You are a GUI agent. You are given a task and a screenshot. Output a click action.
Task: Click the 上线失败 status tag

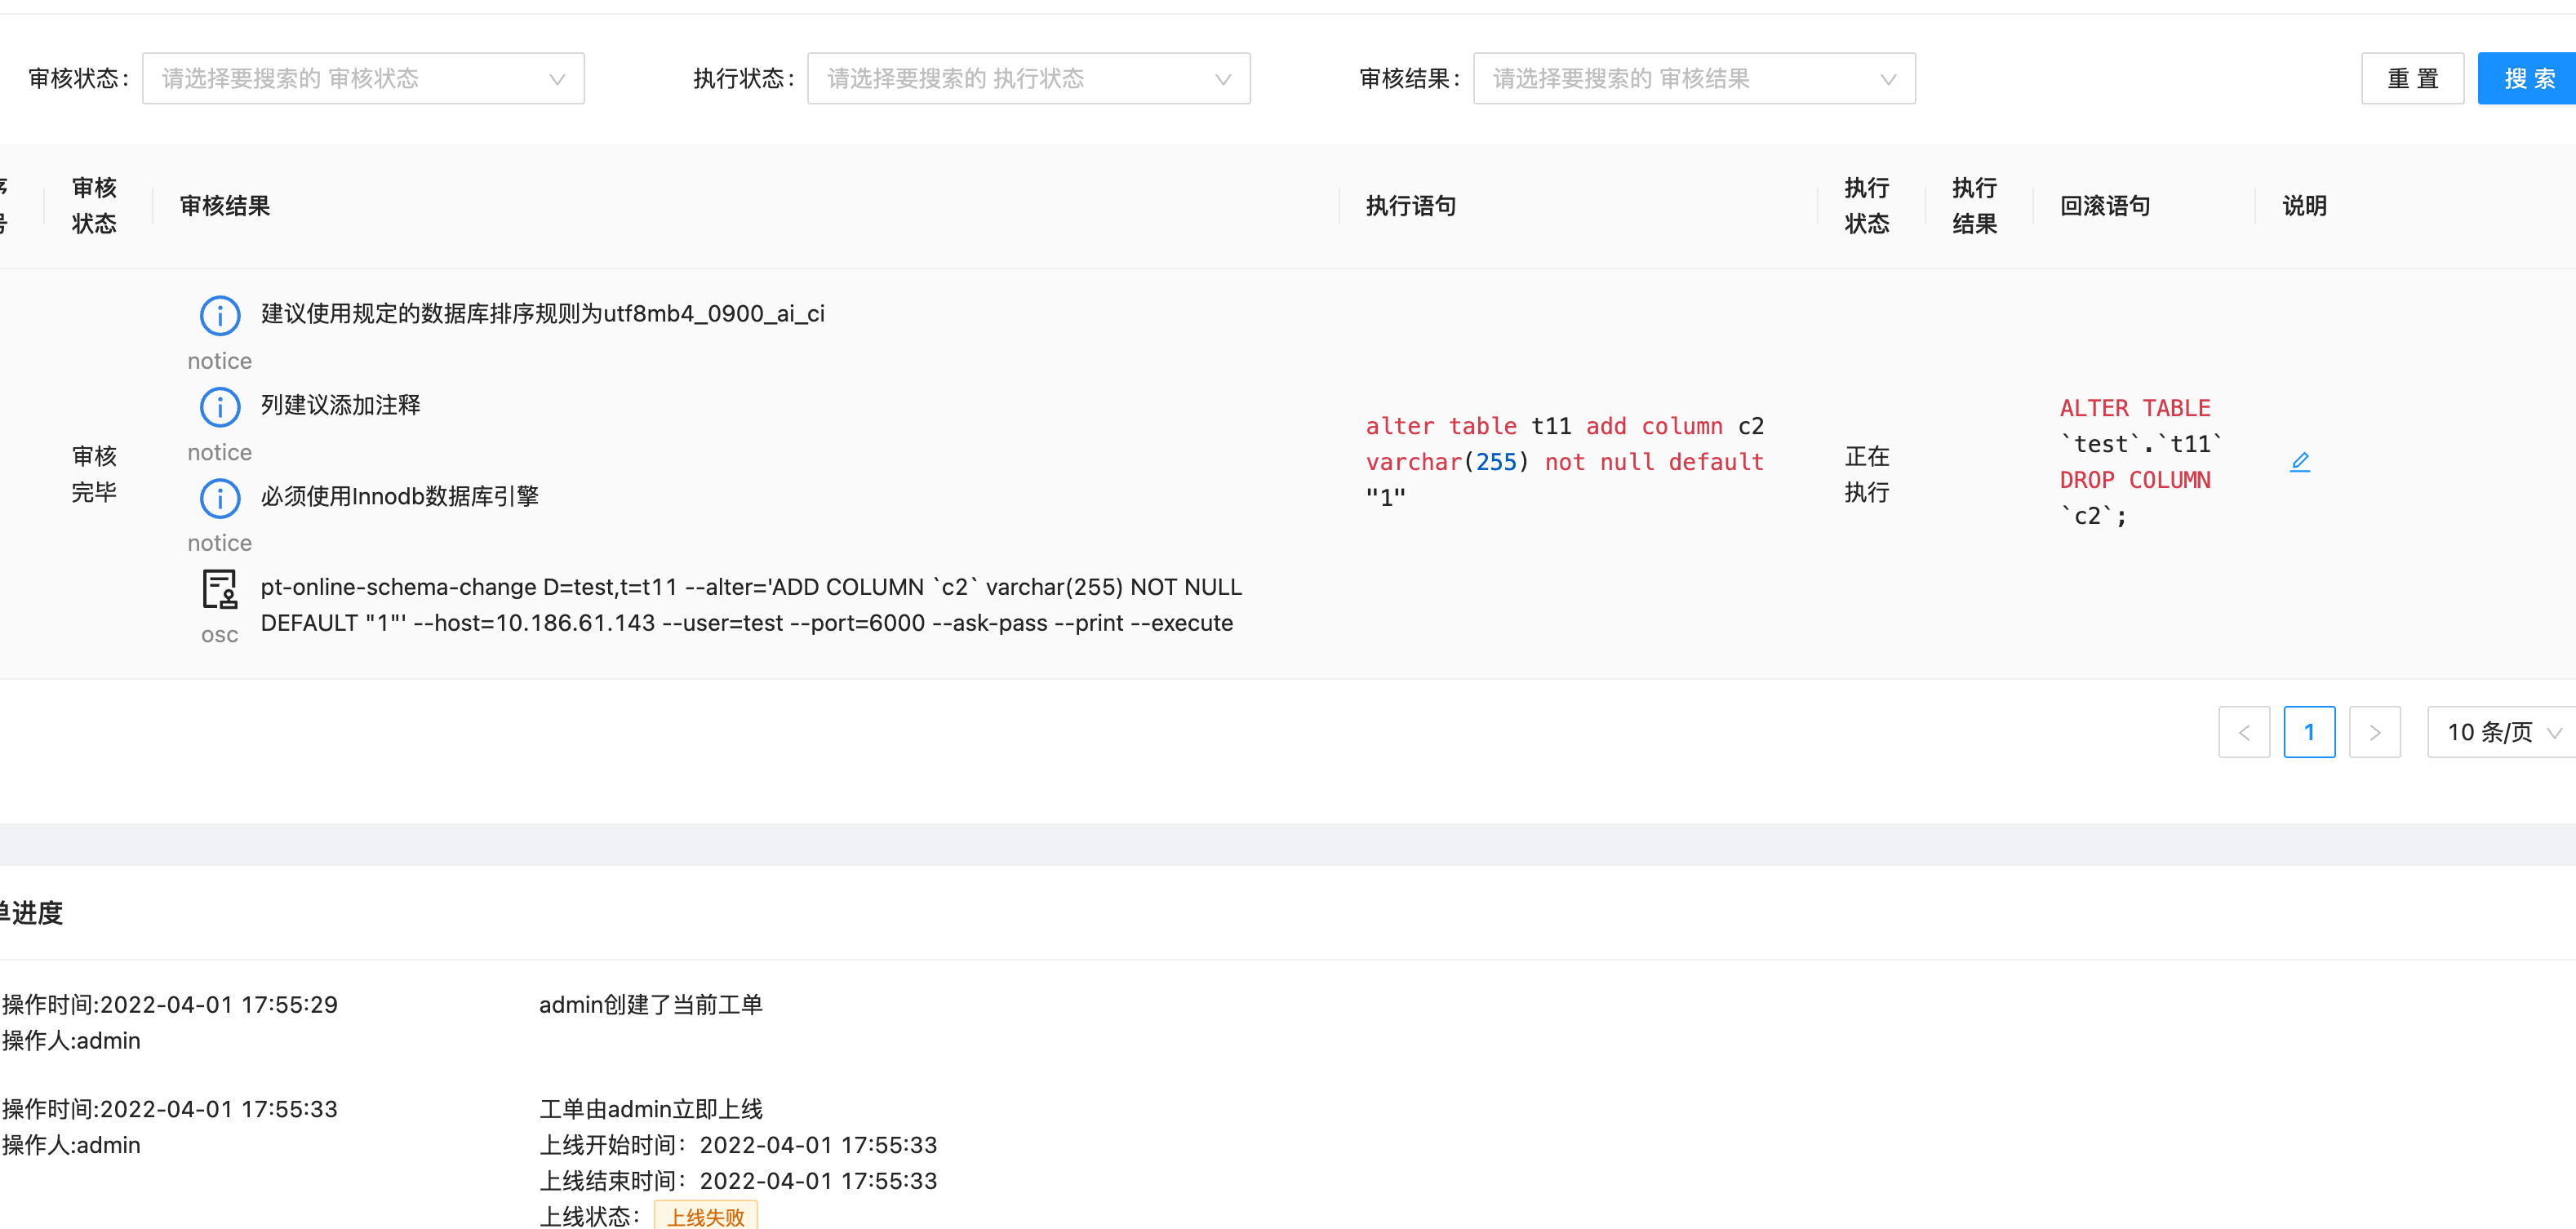coord(706,1215)
